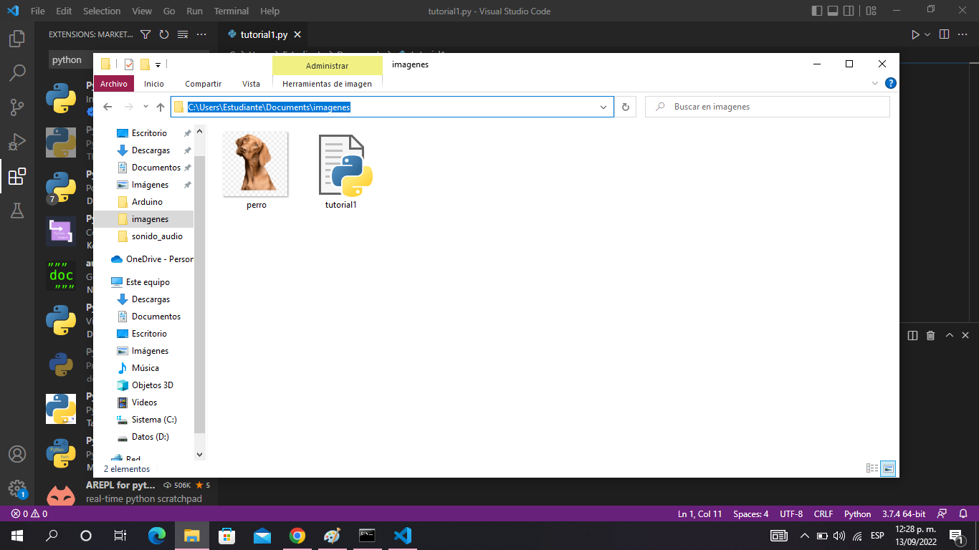Switch to the Compartir ribbon tab
This screenshot has height=550, width=979.
203,84
